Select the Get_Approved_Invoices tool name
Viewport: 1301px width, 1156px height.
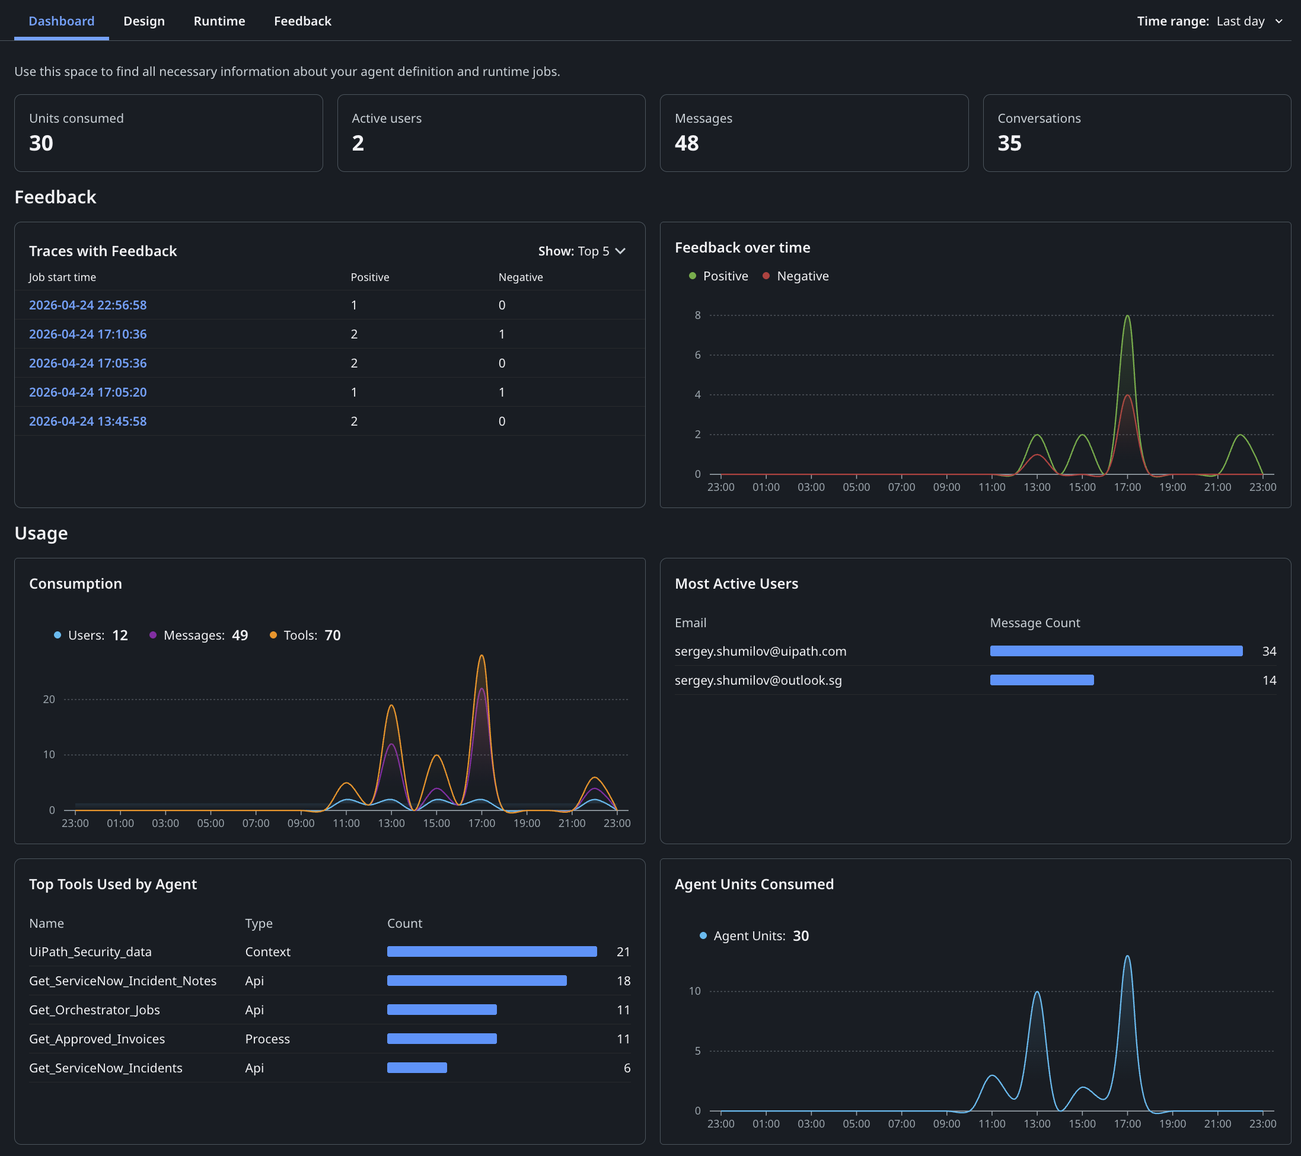click(x=97, y=1039)
